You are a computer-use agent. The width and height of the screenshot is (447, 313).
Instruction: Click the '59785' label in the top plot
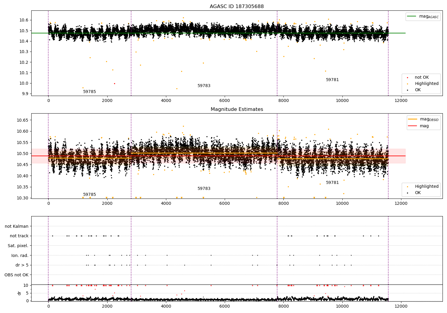[89, 92]
